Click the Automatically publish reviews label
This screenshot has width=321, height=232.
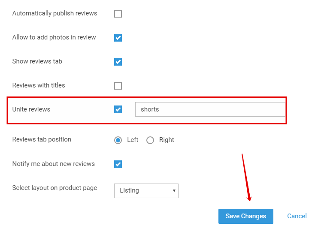tap(55, 13)
